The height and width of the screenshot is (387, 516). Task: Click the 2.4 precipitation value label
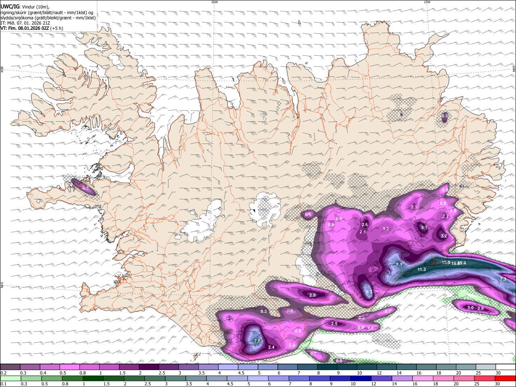tap(271, 347)
